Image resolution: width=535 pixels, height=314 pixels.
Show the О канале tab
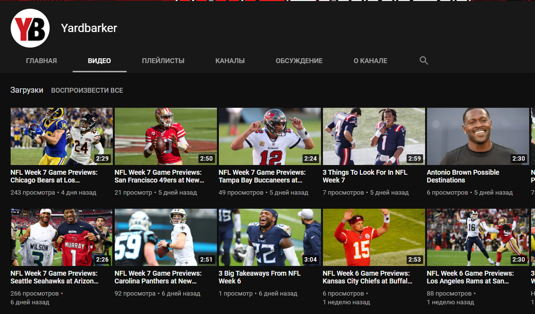pyautogui.click(x=370, y=61)
